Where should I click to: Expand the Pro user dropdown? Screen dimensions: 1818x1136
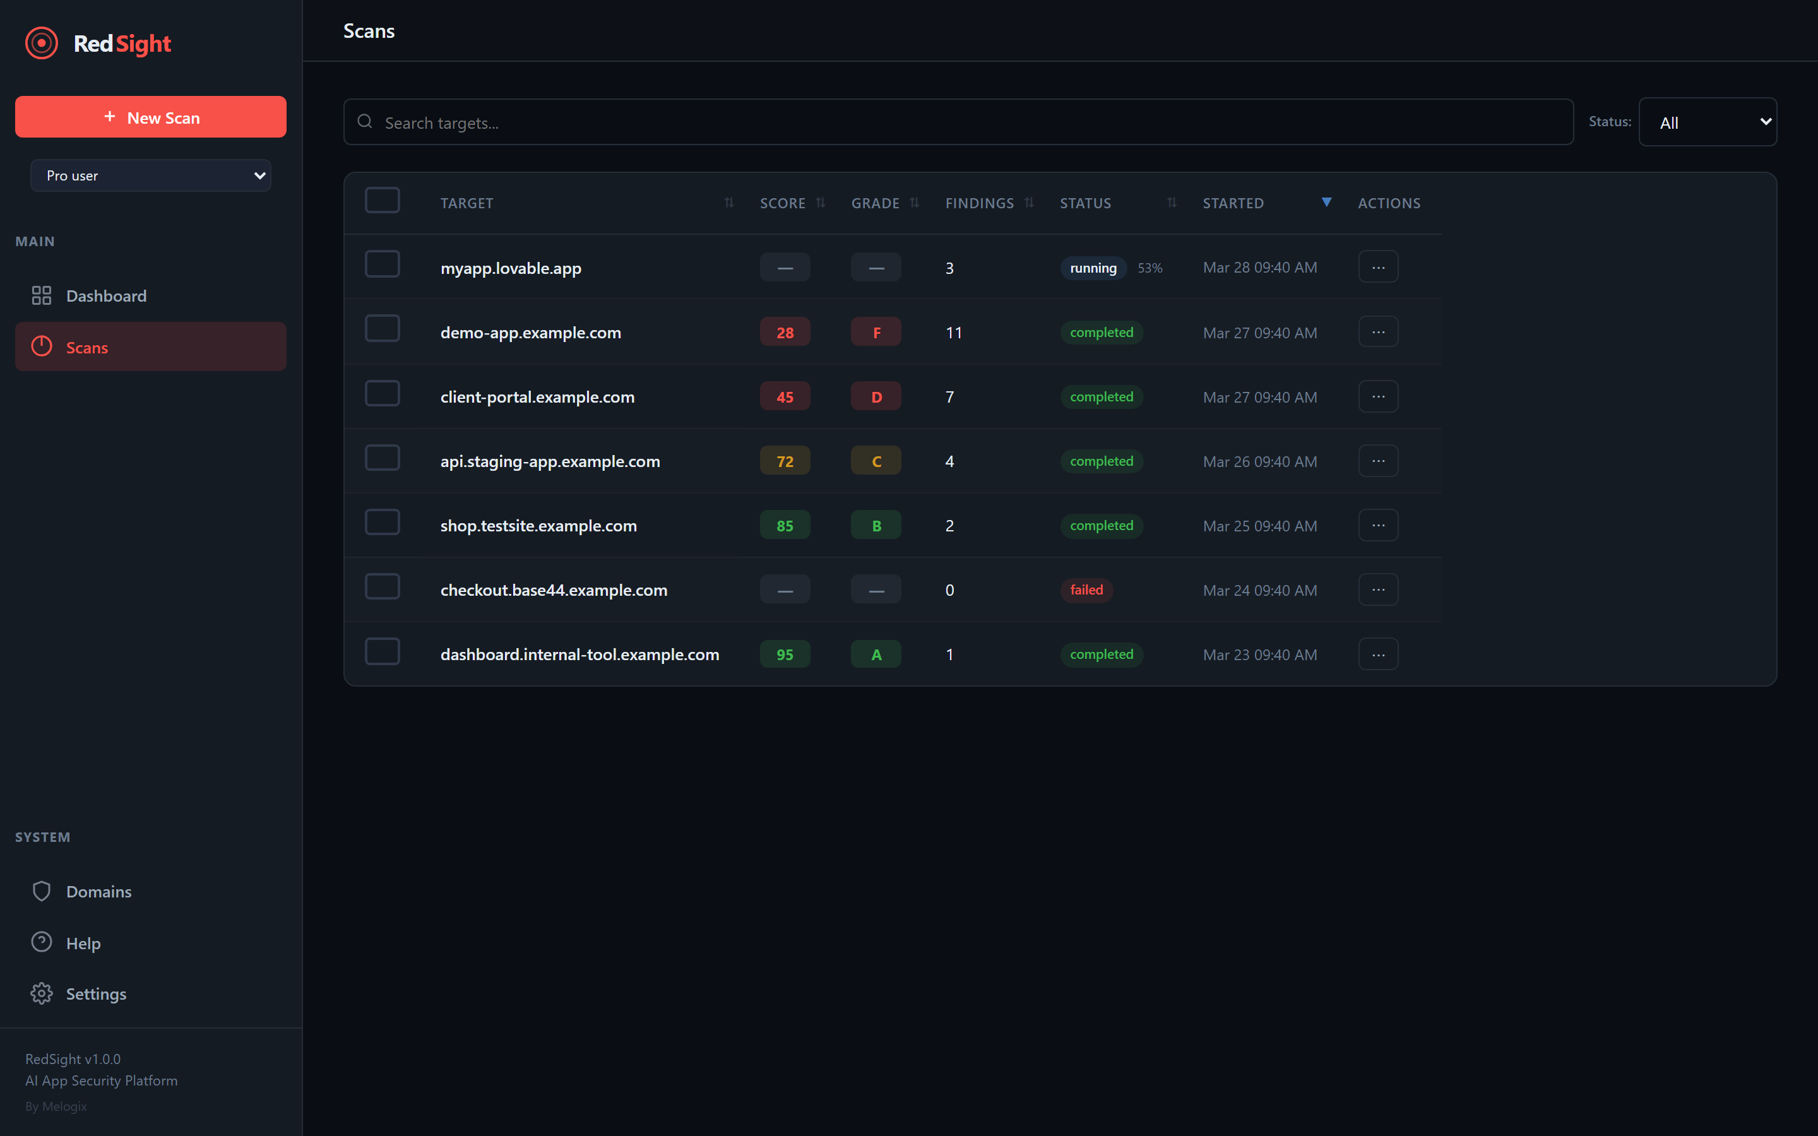[150, 175]
